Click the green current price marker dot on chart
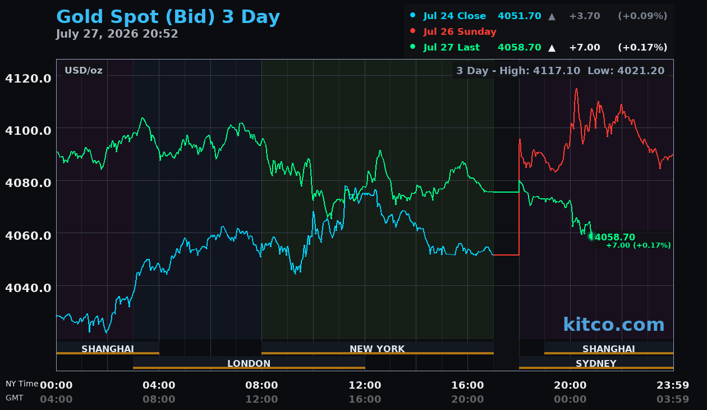 click(591, 236)
